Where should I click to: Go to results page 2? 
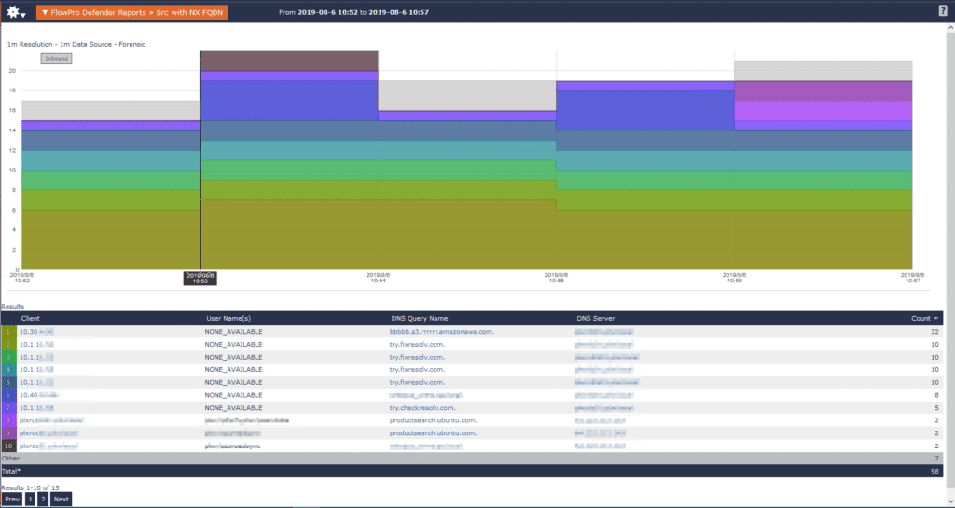[43, 499]
